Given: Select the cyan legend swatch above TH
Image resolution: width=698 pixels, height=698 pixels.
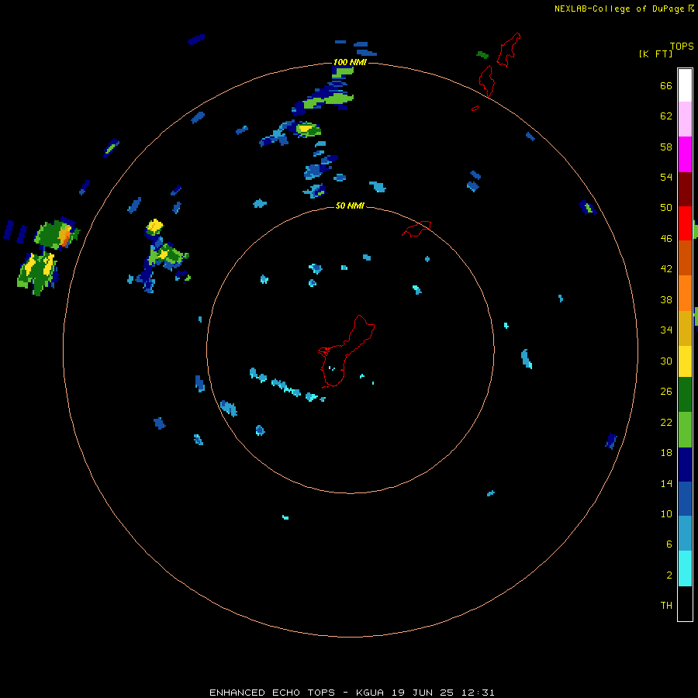Looking at the screenshot, I should 685,568.
